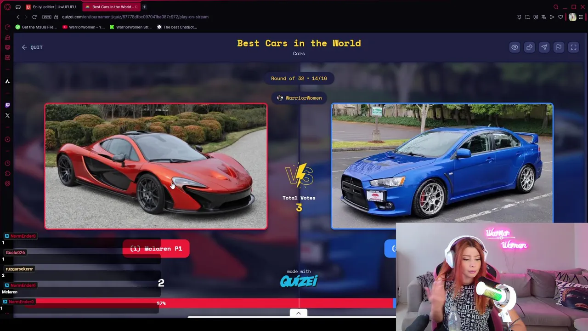588x331 pixels.
Task: Select the 'Best Cars in the World' tab
Action: pos(111,7)
